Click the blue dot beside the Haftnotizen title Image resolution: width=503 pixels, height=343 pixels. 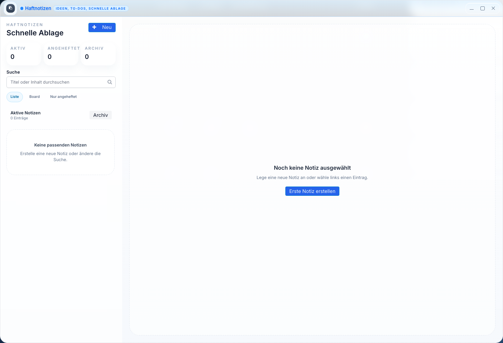point(22,9)
